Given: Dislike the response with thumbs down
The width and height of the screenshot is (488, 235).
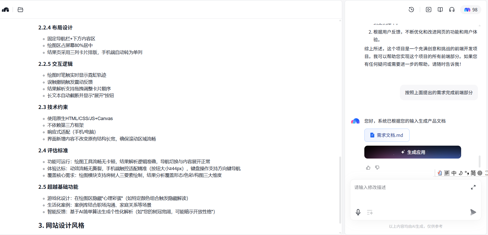Looking at the screenshot, I should click(x=377, y=168).
